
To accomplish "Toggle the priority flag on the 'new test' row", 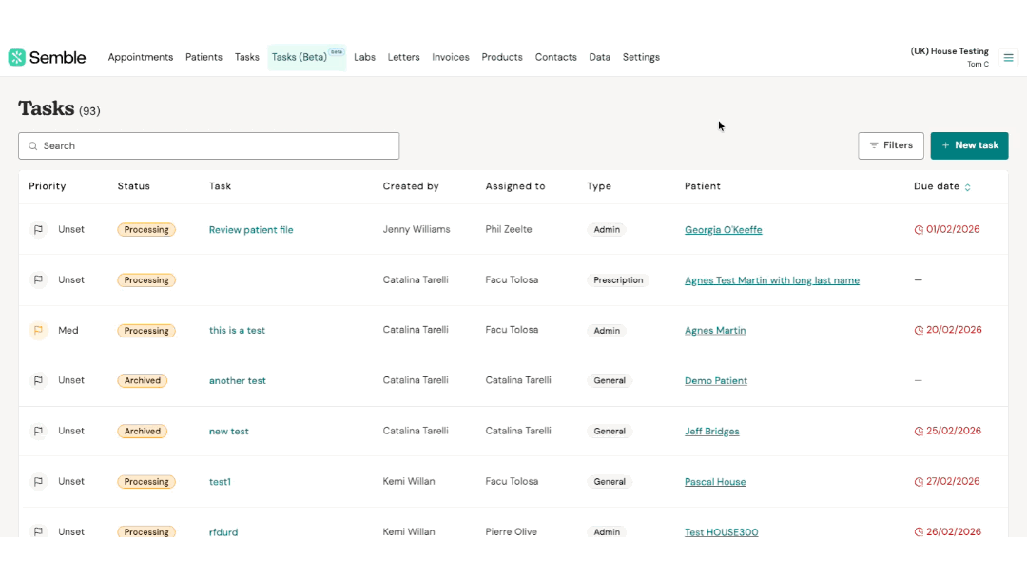I will [38, 431].
